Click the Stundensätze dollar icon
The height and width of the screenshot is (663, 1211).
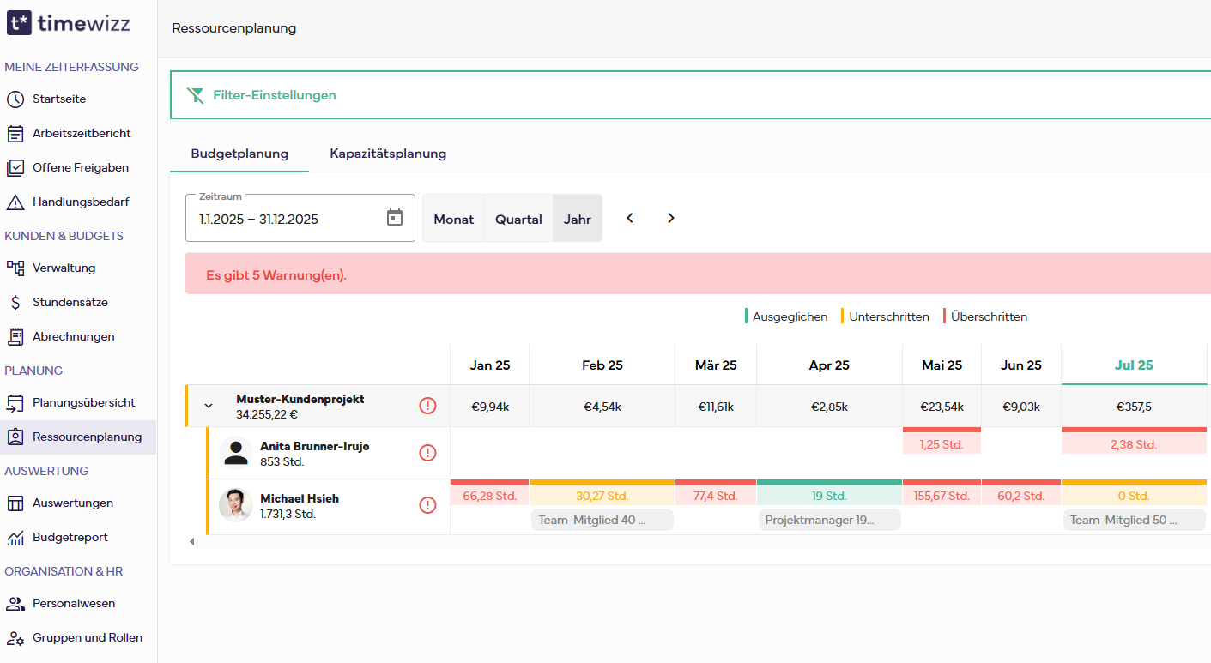click(x=17, y=302)
